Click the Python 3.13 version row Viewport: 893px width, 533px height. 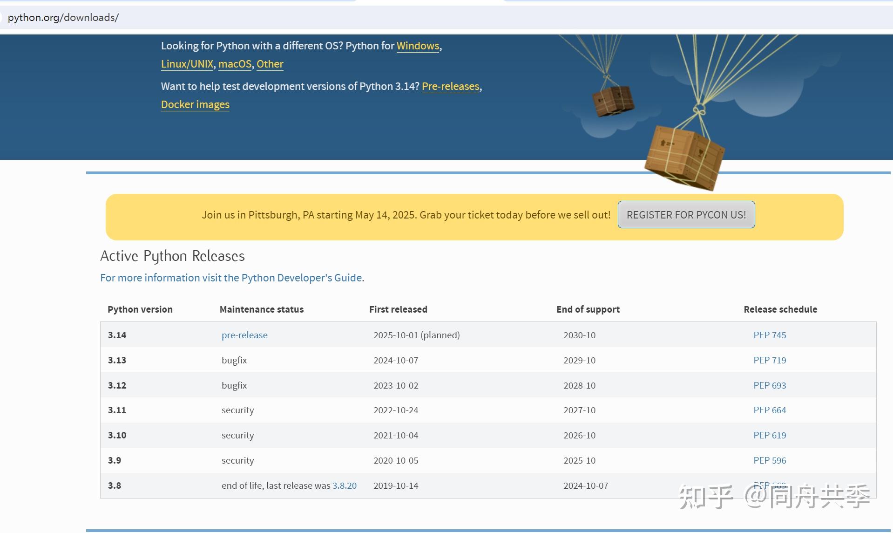488,360
